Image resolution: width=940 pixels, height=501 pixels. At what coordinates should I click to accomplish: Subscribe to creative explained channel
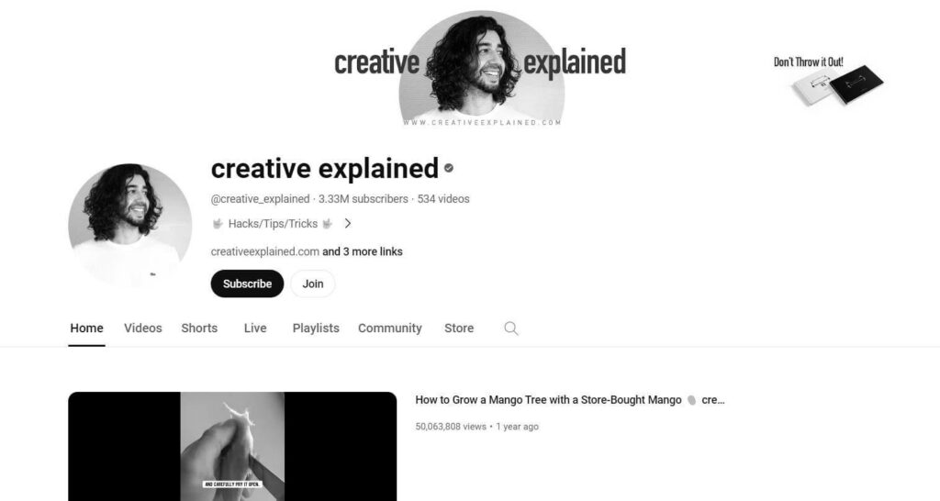click(247, 284)
